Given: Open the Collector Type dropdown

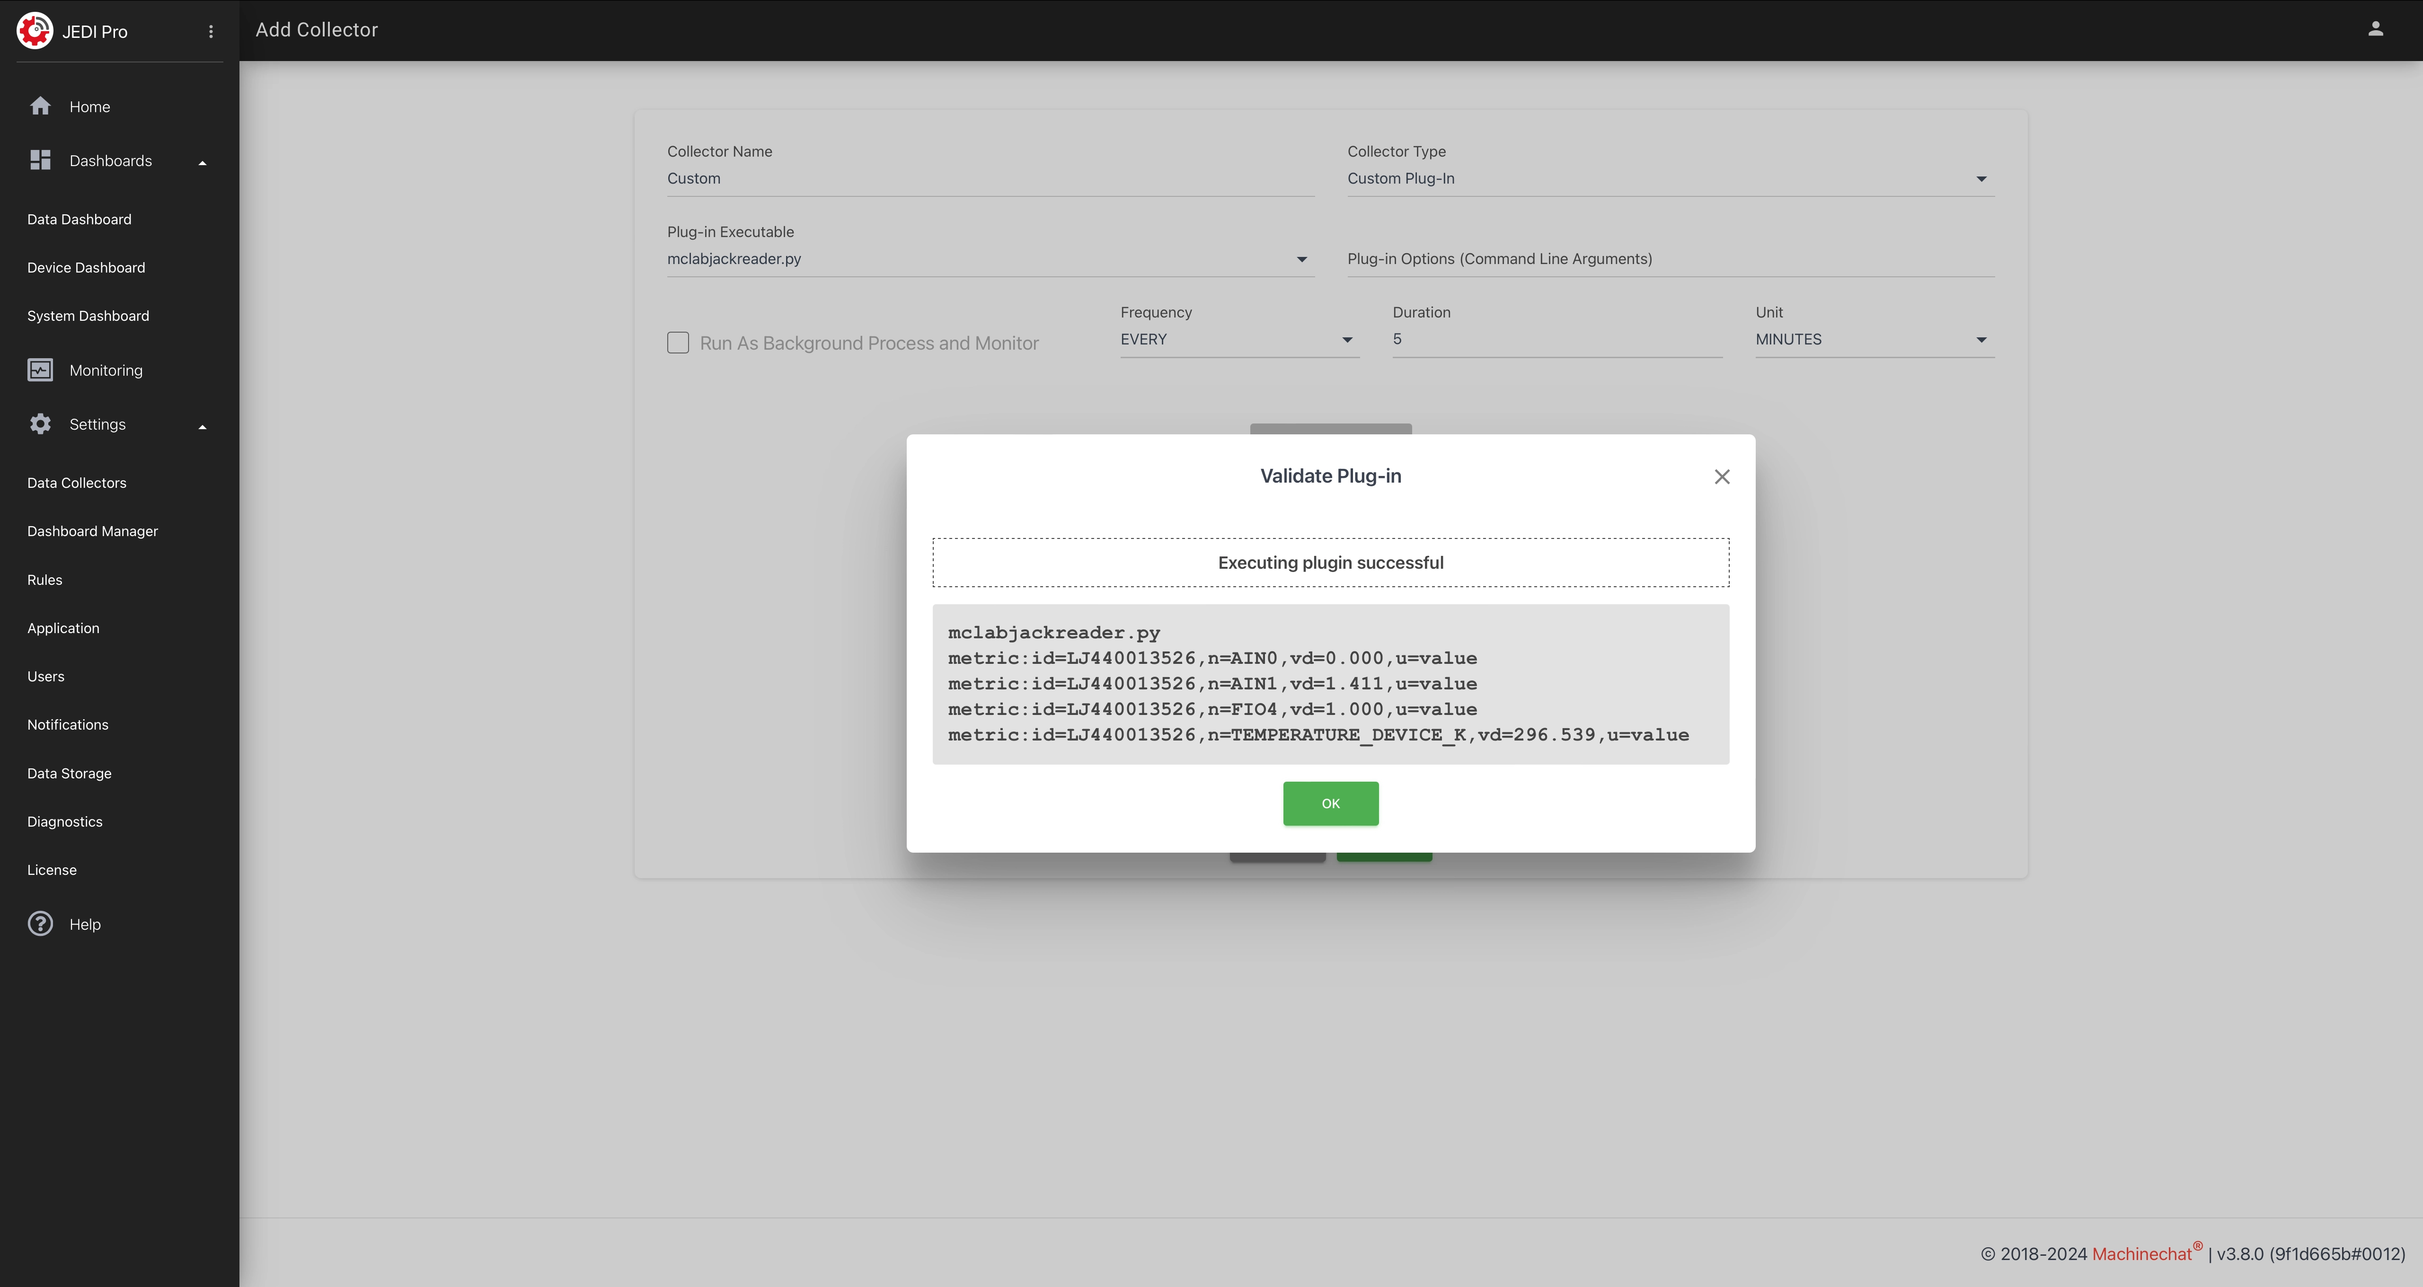Looking at the screenshot, I should click(1670, 179).
